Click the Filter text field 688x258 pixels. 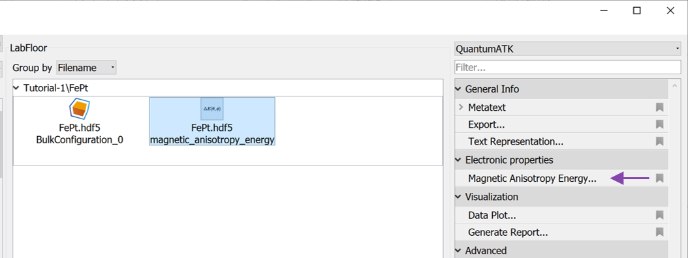[x=568, y=68]
